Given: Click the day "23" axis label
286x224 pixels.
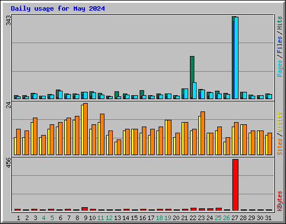Looking at the screenshot, I should tap(201, 218).
